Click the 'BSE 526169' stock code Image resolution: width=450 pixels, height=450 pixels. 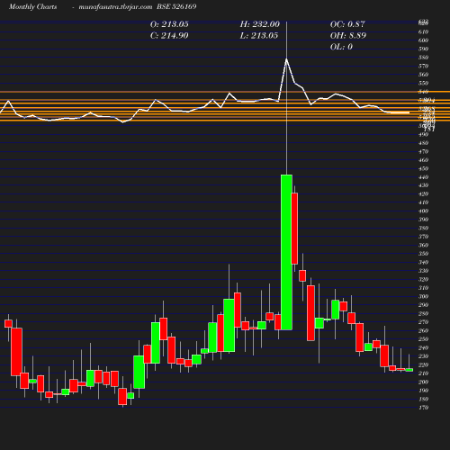click(176, 6)
